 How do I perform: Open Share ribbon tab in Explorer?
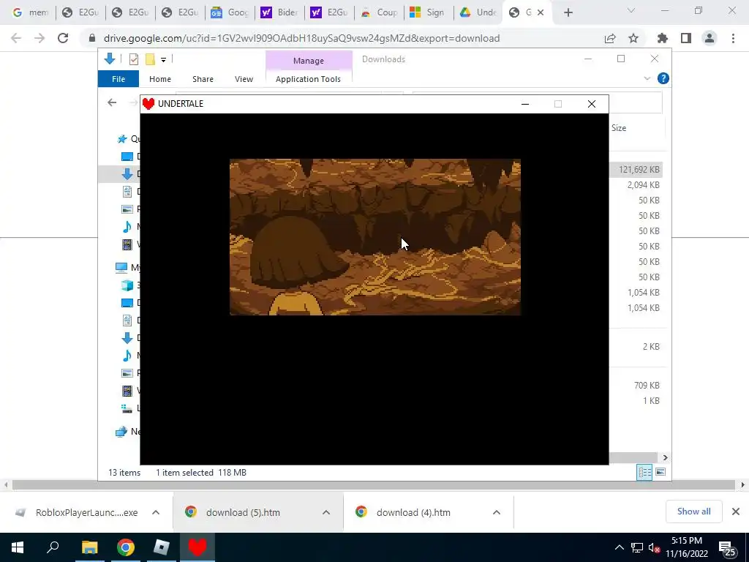point(203,79)
